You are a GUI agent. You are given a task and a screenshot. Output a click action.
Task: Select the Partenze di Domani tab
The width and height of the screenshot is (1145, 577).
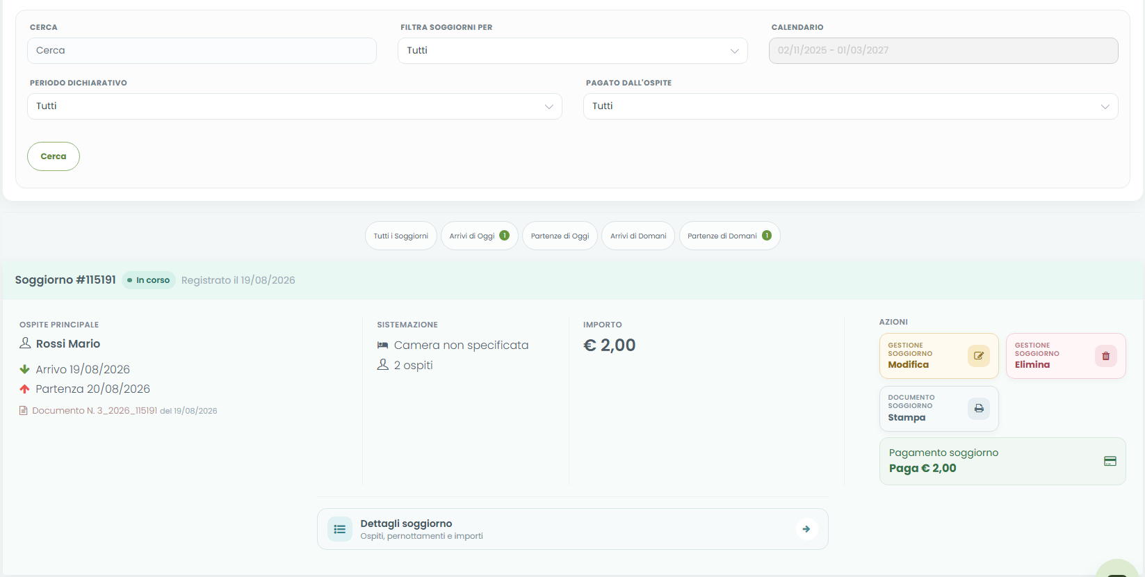click(x=730, y=236)
